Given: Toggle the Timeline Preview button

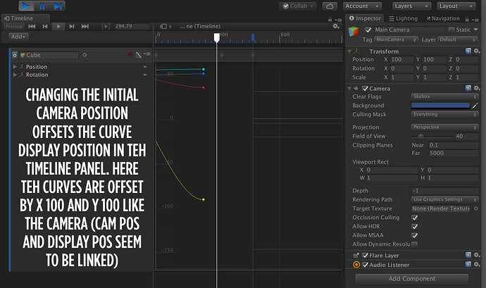Looking at the screenshot, I should point(14,26).
